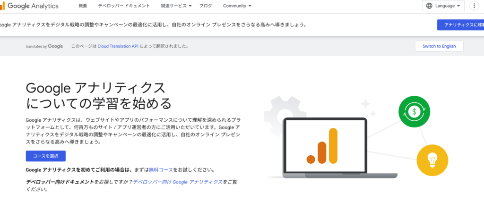This screenshot has width=484, height=218.
Task: Click the アナリティクスに移動 blue button
Action: (460, 25)
